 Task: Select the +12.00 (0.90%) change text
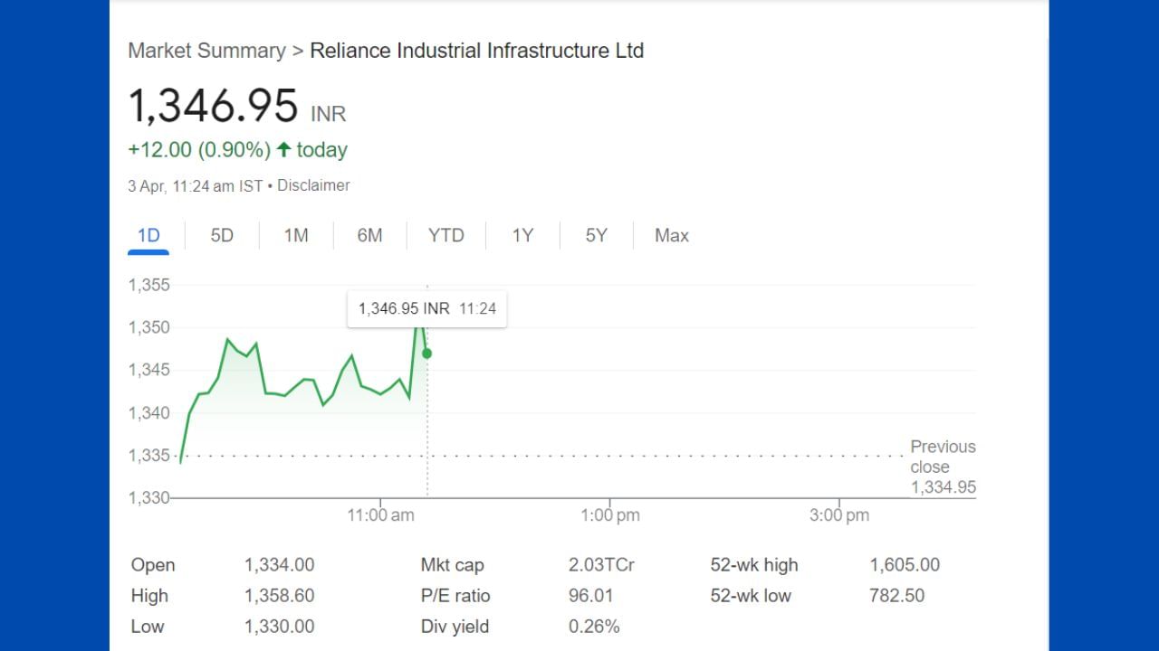point(199,150)
